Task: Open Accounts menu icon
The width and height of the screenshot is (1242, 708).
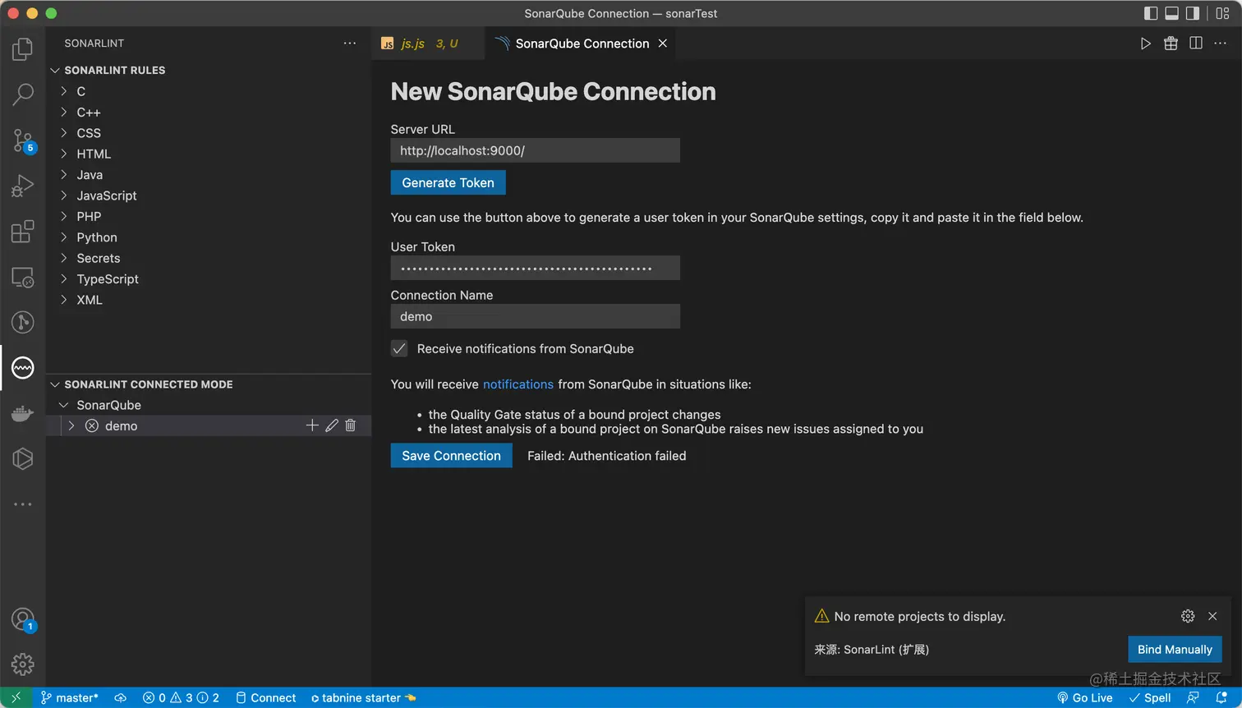Action: click(23, 619)
